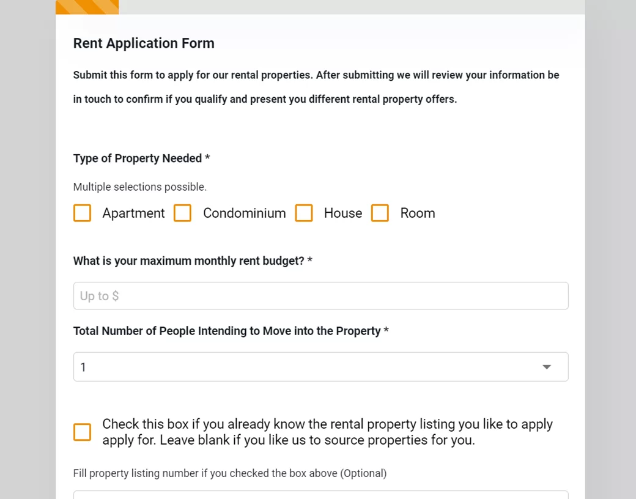Focus the property listing number field
This screenshot has width=636, height=499.
point(320,495)
